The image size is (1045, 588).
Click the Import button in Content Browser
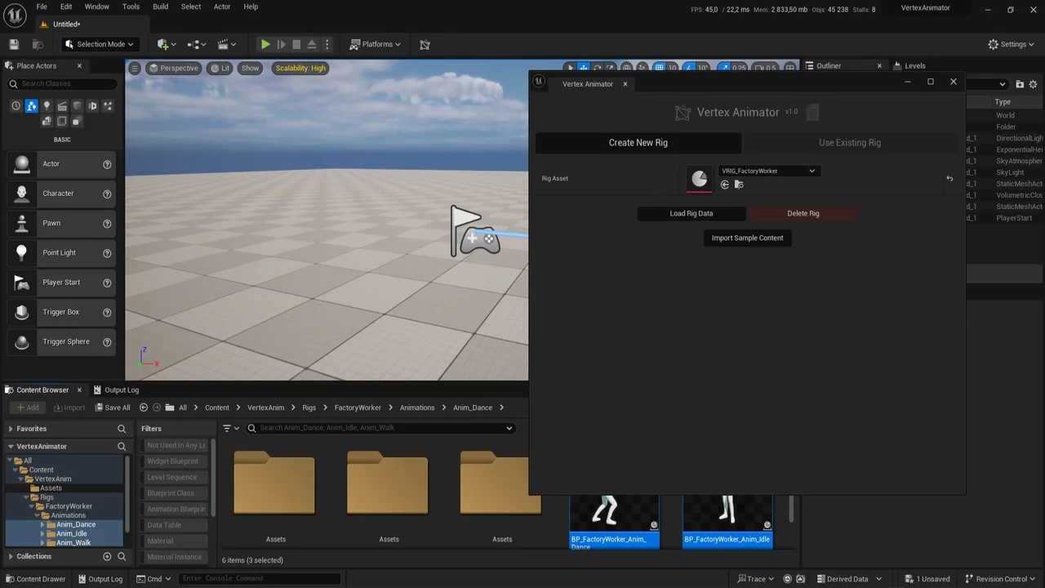(x=69, y=407)
